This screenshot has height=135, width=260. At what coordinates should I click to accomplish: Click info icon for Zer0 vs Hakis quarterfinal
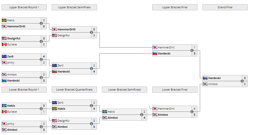point(91,106)
